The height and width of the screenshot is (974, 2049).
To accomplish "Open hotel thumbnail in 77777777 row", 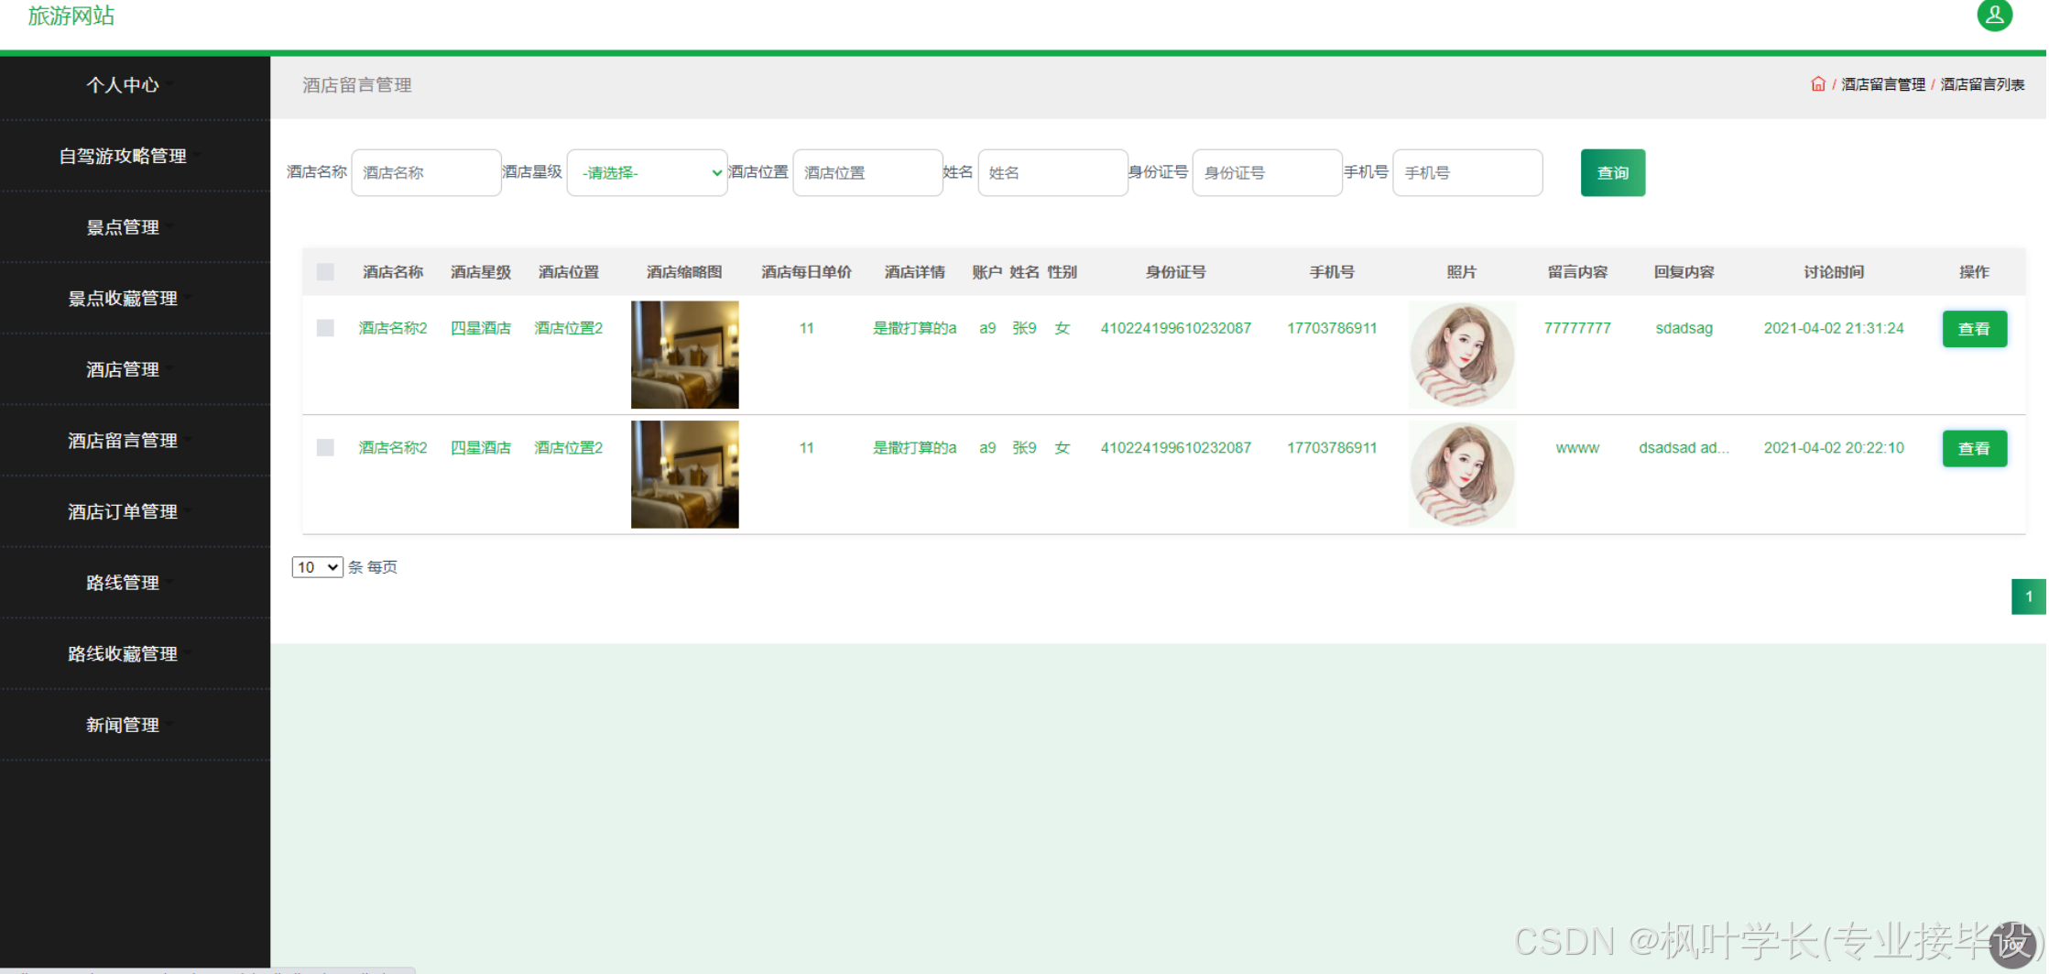I will (685, 355).
